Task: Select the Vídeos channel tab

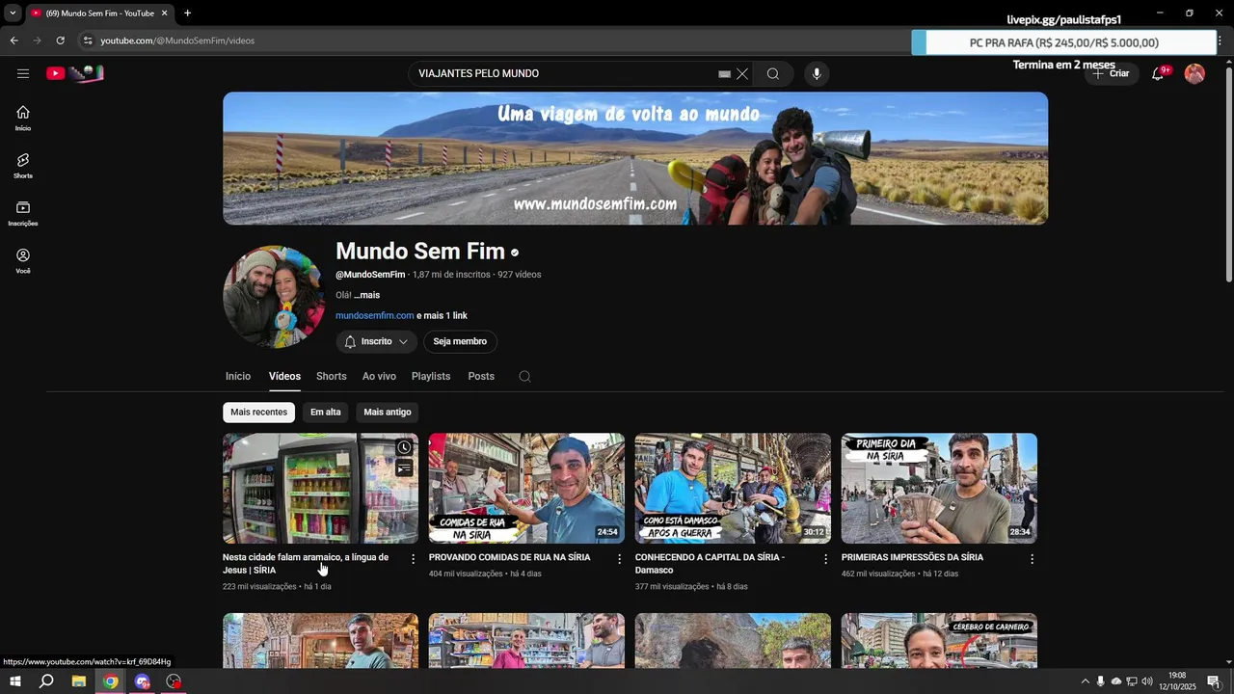Action: [x=284, y=377]
